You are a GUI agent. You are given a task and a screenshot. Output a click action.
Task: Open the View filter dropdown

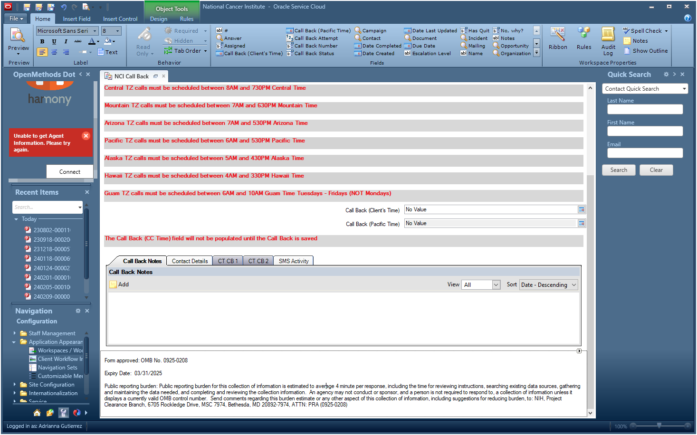click(496, 285)
